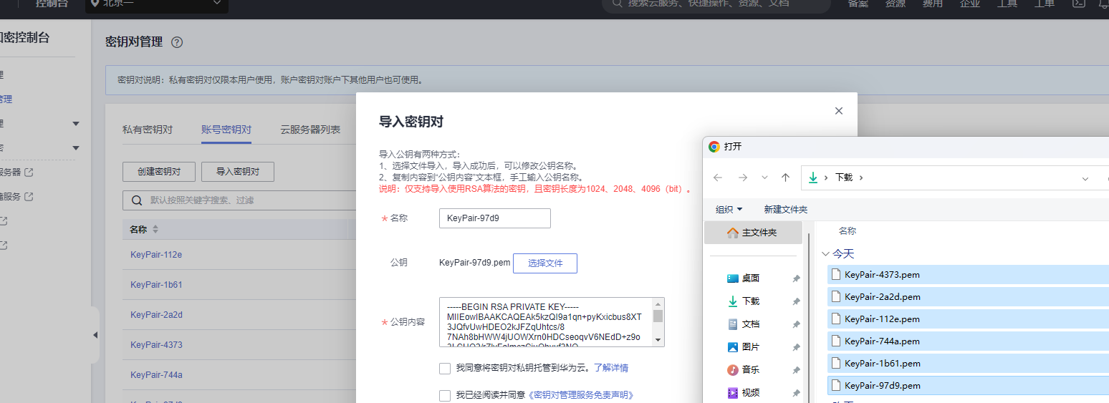Image resolution: width=1109 pixels, height=403 pixels.
Task: Open KeyPair-1b61 in key pair list
Action: 156,285
